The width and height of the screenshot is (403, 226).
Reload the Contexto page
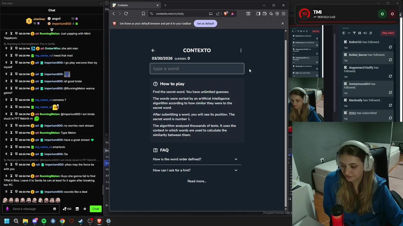click(x=126, y=13)
